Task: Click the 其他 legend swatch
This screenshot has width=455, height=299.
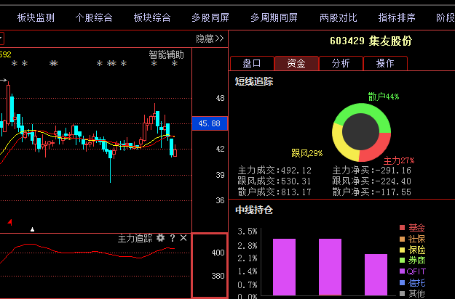Action: (x=402, y=293)
